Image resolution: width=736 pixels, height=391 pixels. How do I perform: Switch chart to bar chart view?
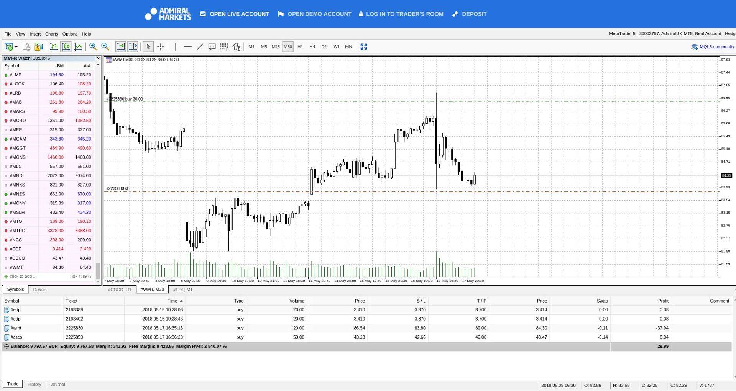click(x=54, y=47)
